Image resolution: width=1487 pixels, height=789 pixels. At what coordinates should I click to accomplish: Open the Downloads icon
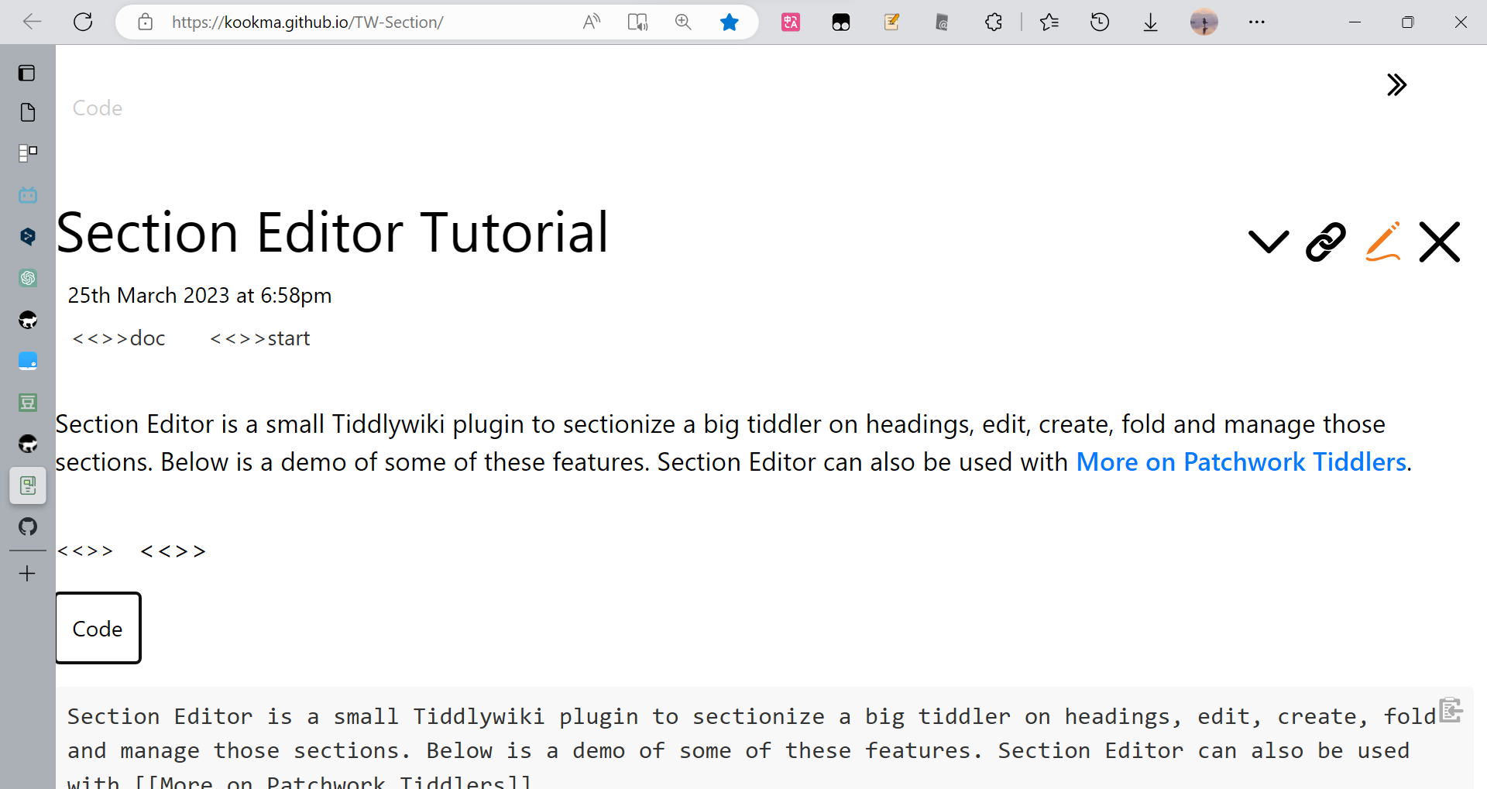(1151, 22)
